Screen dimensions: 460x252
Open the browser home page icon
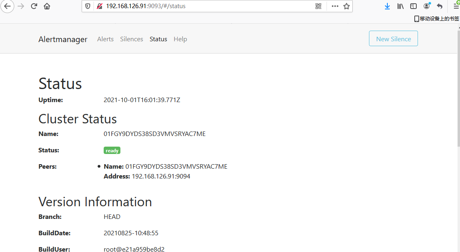tap(47, 6)
